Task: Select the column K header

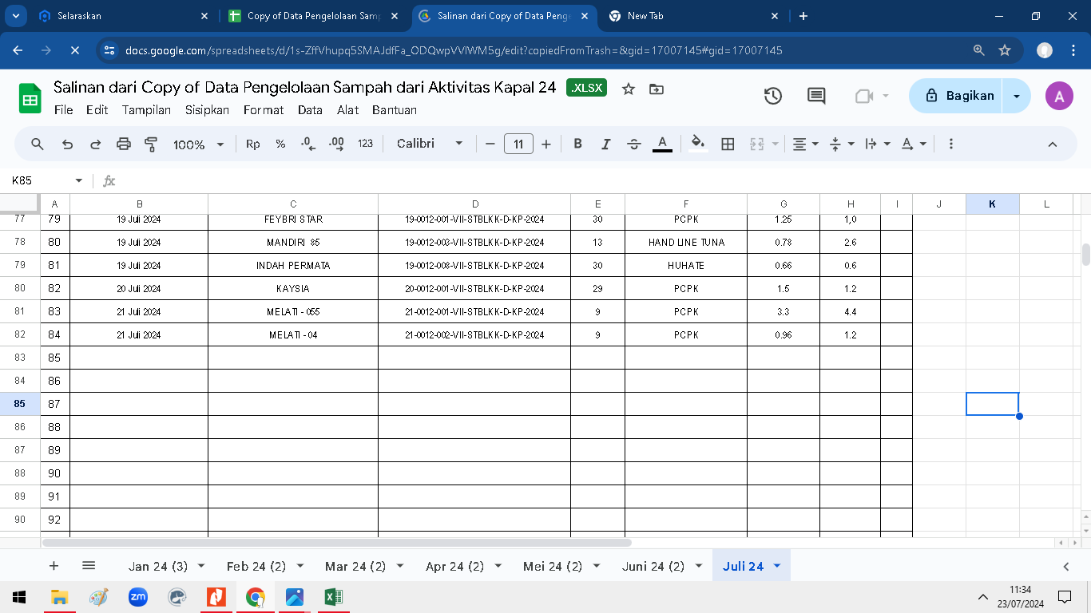Action: (x=992, y=204)
